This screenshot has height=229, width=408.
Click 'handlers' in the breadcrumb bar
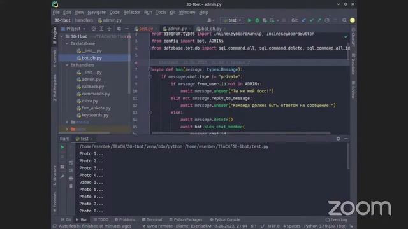pos(84,20)
